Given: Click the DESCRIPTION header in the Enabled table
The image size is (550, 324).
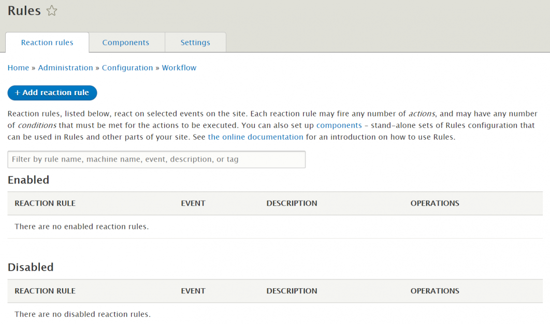Looking at the screenshot, I should [291, 203].
